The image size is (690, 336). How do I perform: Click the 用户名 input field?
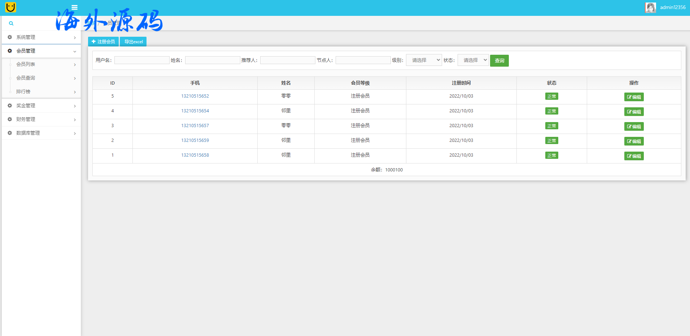142,60
